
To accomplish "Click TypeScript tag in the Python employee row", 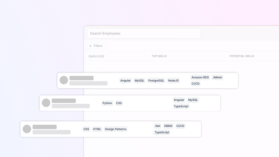I will tap(181, 106).
